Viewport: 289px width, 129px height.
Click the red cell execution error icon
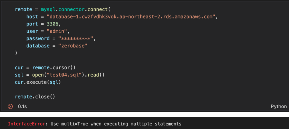point(10,106)
